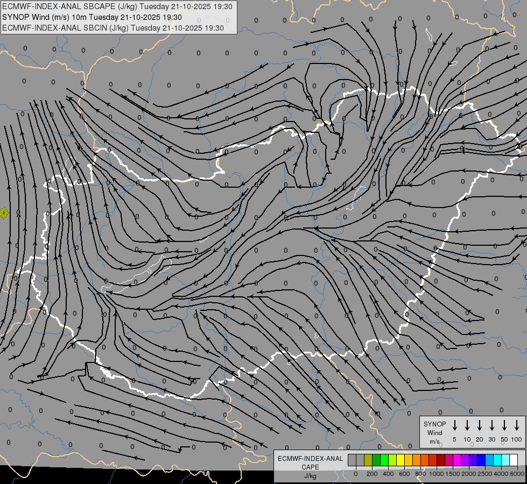Click the wind legend arrow above 20

pyautogui.click(x=480, y=425)
